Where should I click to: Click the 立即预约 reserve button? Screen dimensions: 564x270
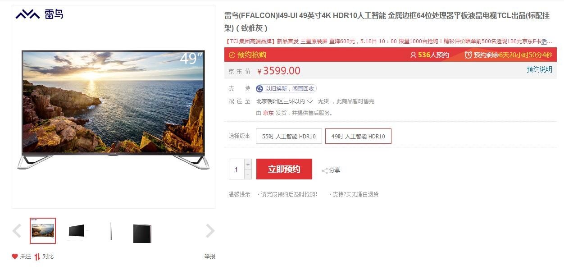(284, 169)
